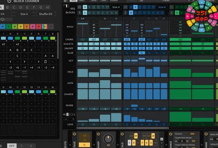Click the pencil icon under sequencer 1 pitch list
This screenshot has width=218, height=148.
point(94,36)
